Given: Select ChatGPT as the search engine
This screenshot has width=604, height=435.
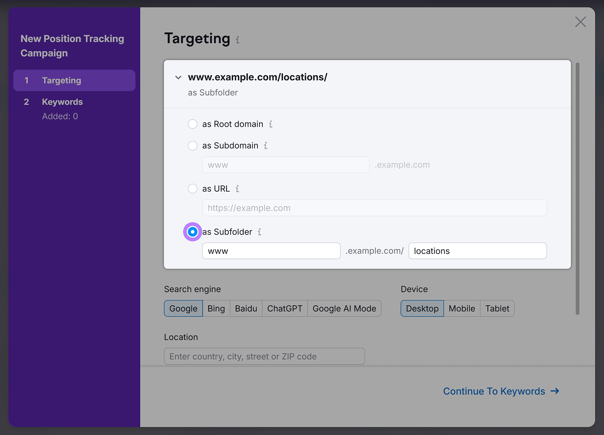Looking at the screenshot, I should coord(285,308).
